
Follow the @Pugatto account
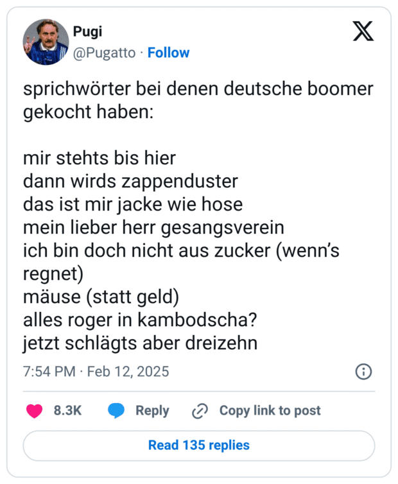click(168, 53)
